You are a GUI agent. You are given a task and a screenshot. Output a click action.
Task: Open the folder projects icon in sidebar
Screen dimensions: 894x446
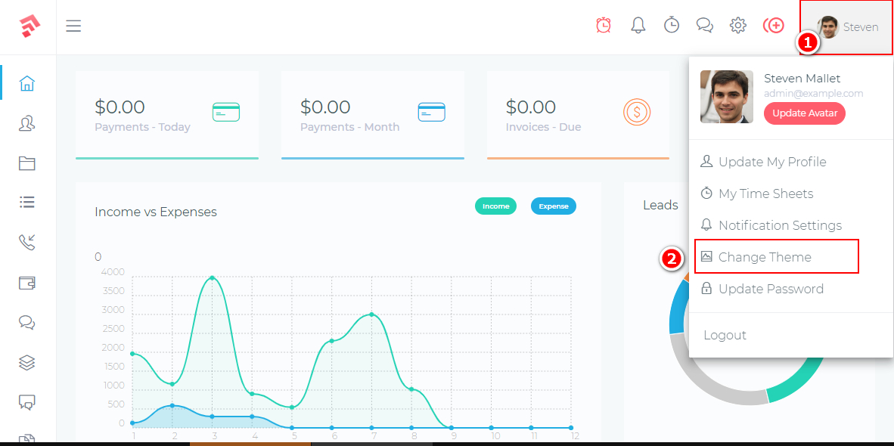click(x=27, y=163)
